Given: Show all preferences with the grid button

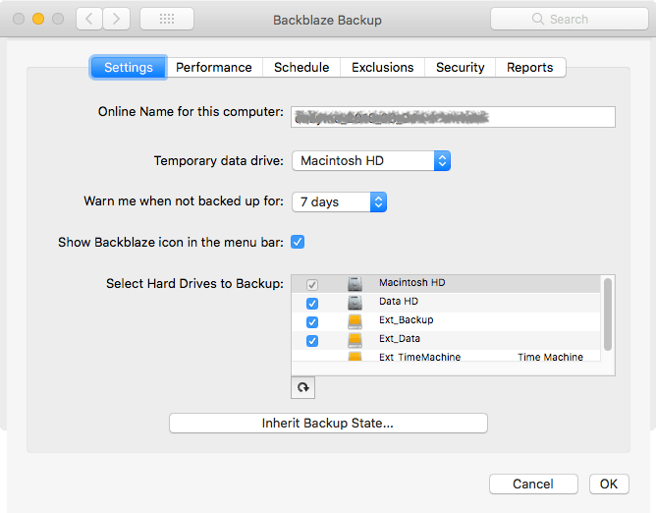Looking at the screenshot, I should click(x=167, y=19).
